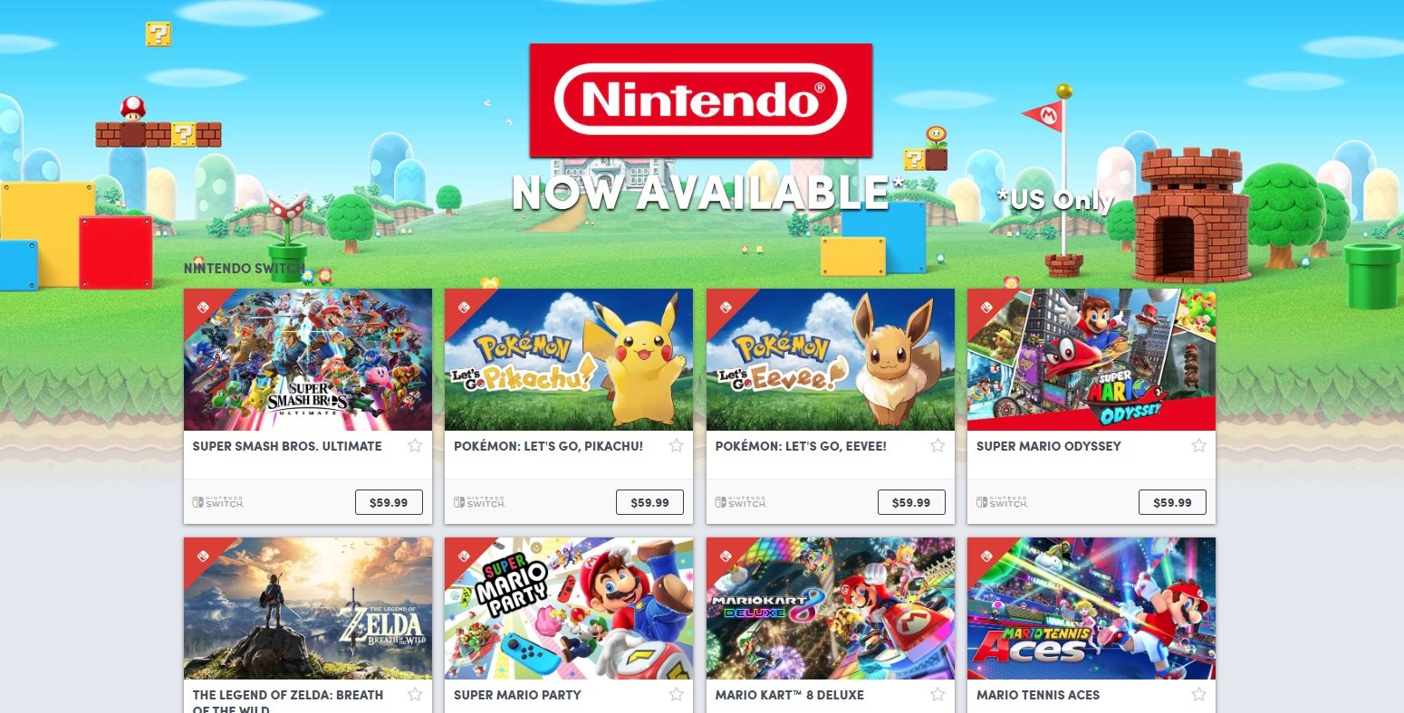Open the Super Smash Bros. Ultimate cover image

pyautogui.click(x=308, y=359)
